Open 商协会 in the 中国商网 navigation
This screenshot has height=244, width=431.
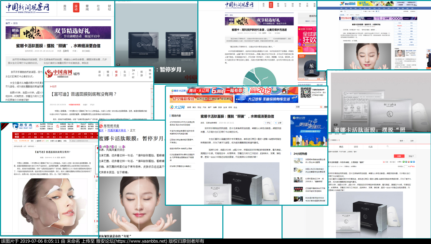[x=150, y=74]
